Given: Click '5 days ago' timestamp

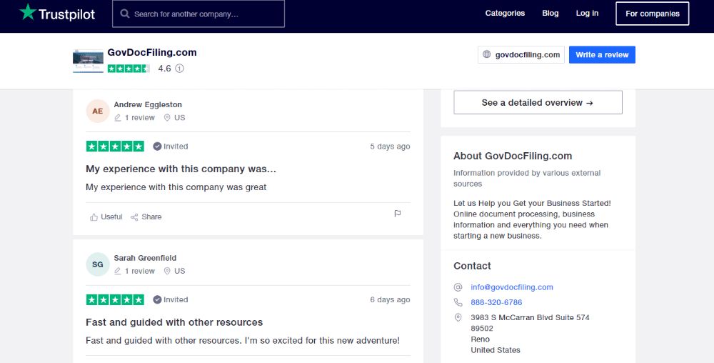Looking at the screenshot, I should pyautogui.click(x=390, y=146).
